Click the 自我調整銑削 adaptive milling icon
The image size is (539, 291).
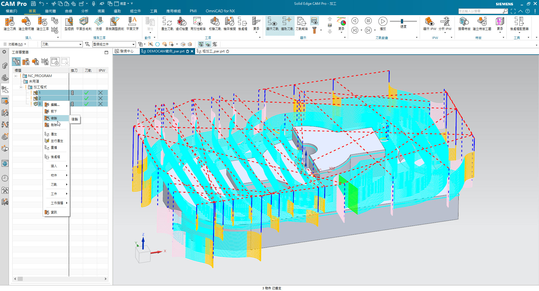tap(115, 24)
